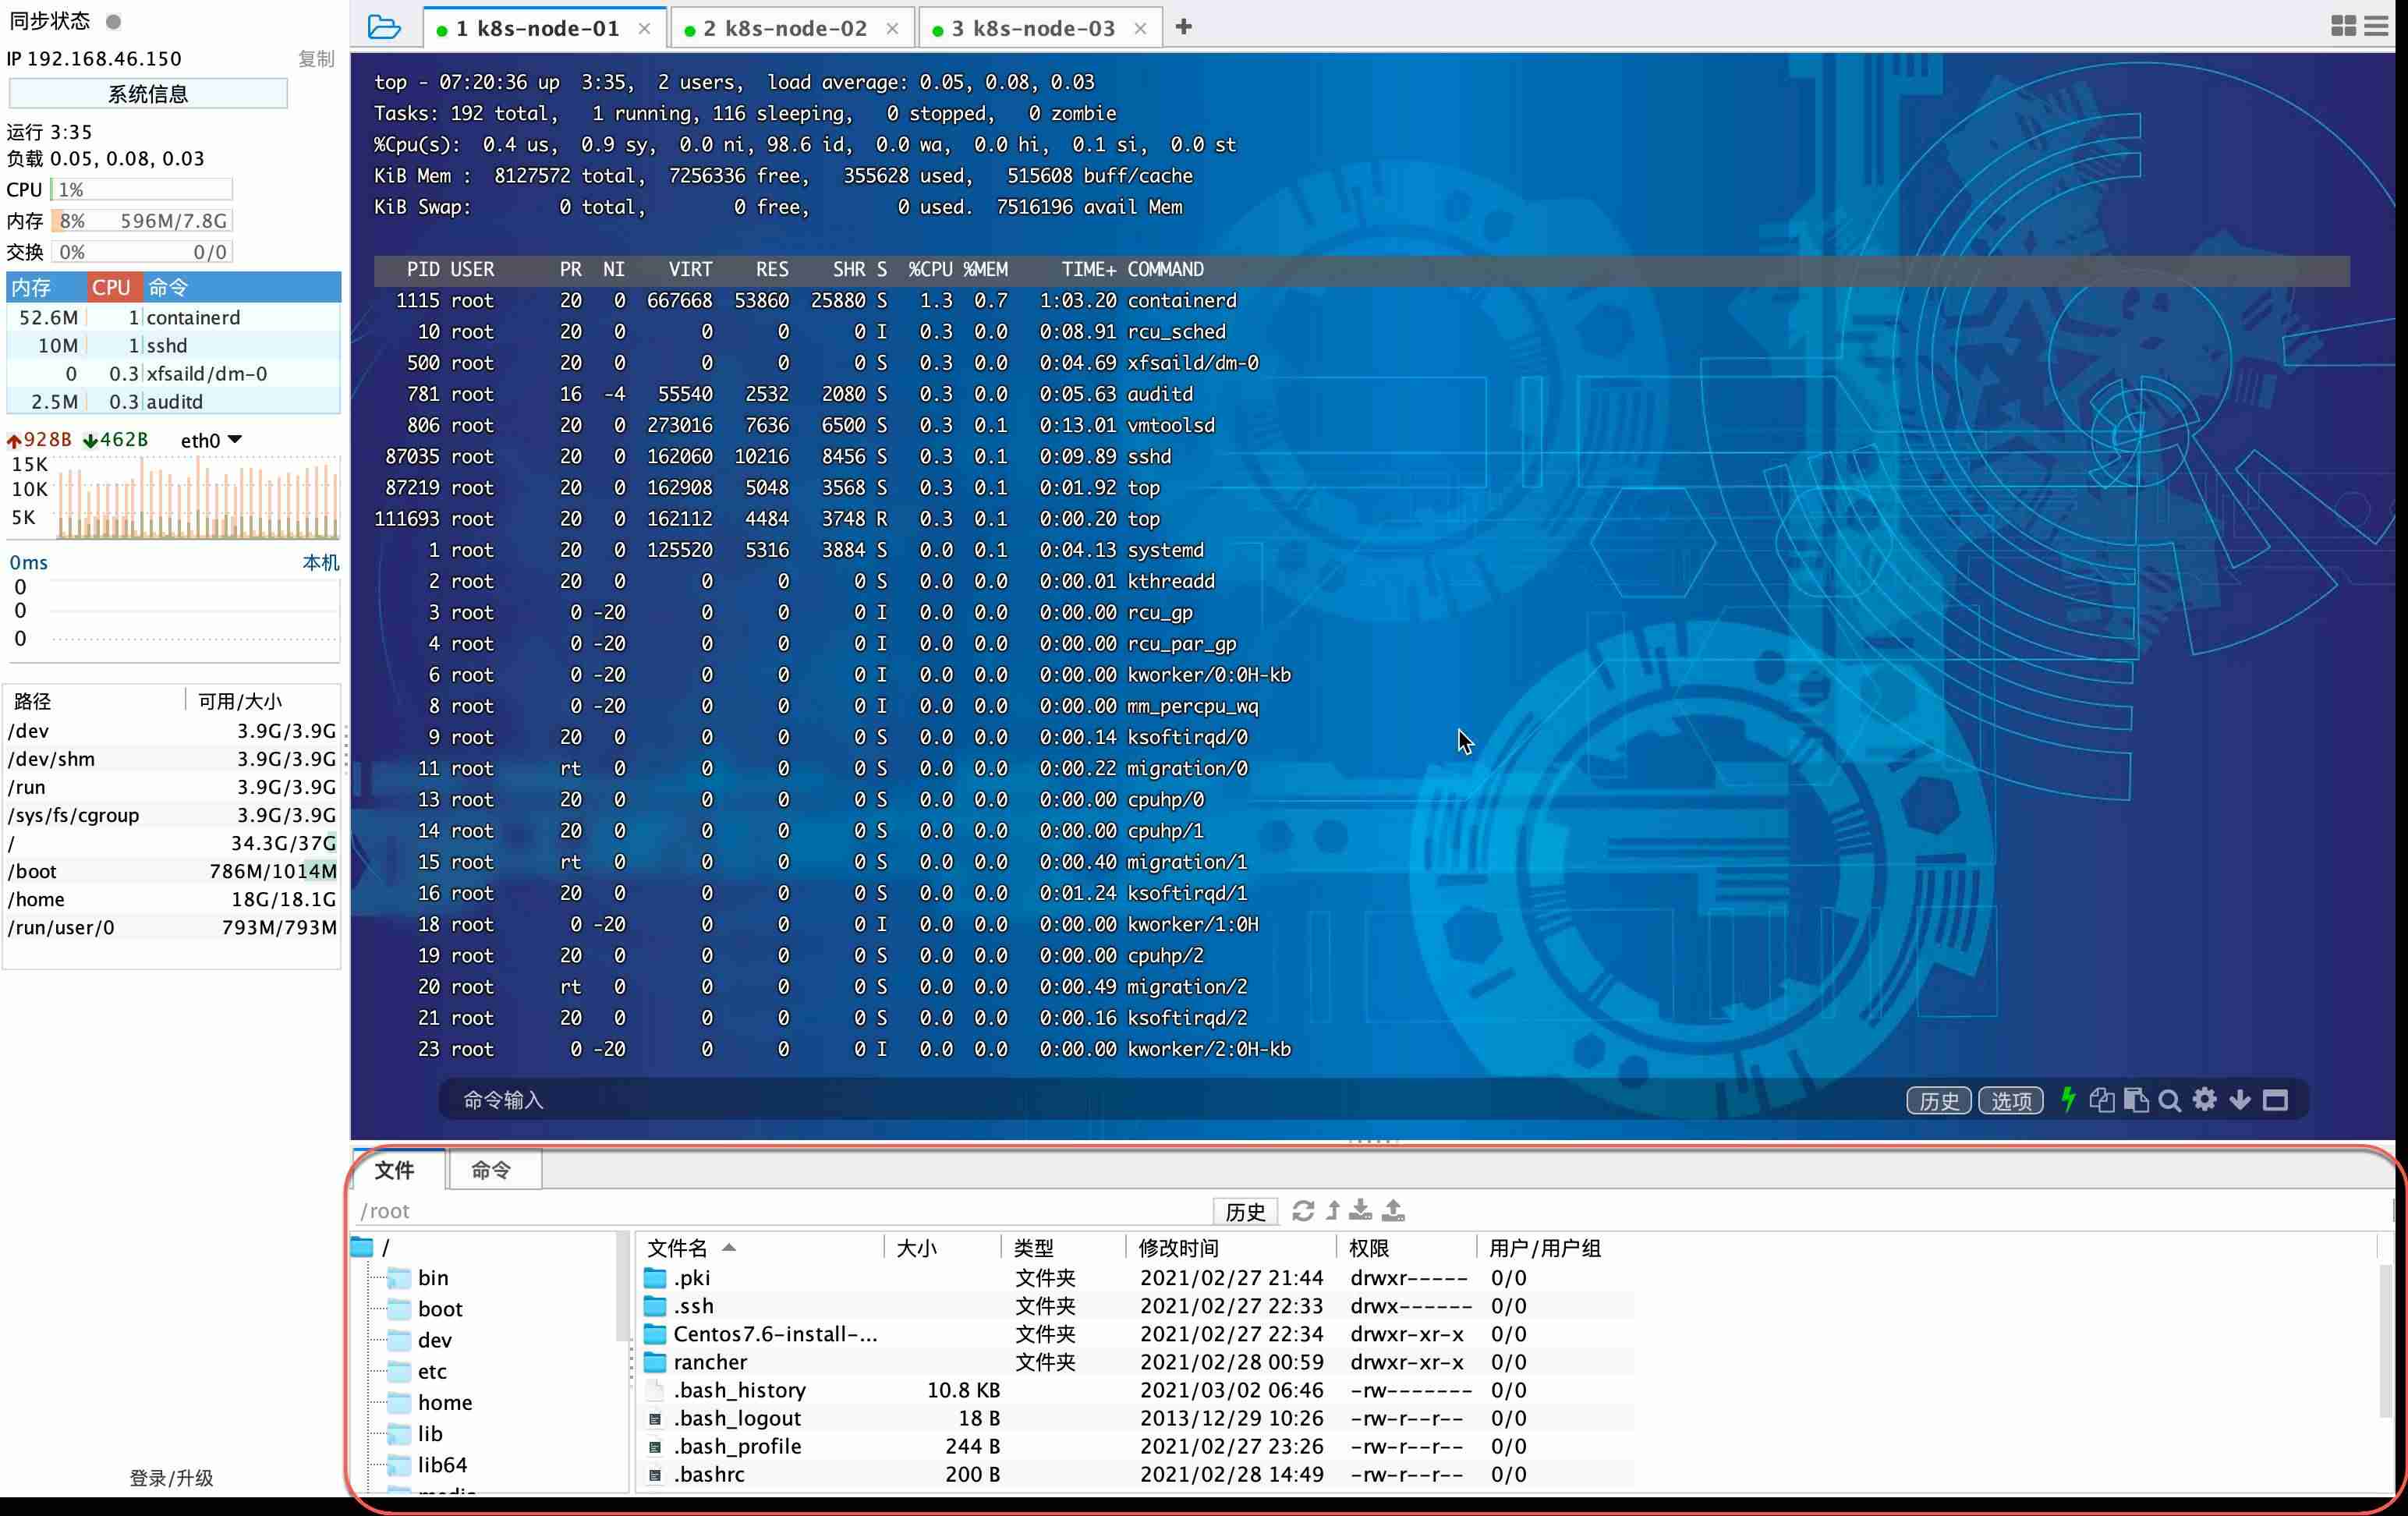Image resolution: width=2408 pixels, height=1516 pixels.
Task: Click the 系统信息 button
Action: tap(148, 94)
